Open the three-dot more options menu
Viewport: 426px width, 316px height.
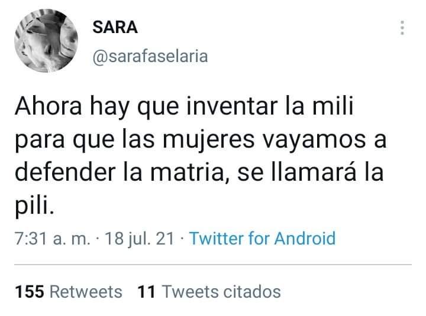pyautogui.click(x=402, y=28)
